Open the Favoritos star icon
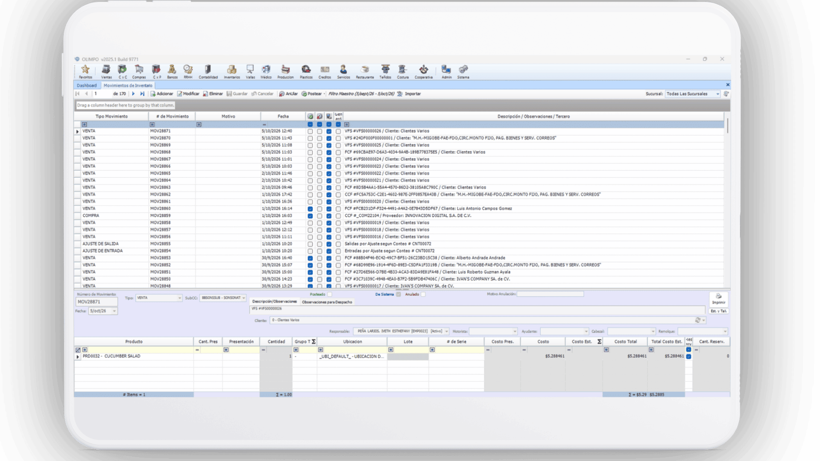 click(85, 71)
